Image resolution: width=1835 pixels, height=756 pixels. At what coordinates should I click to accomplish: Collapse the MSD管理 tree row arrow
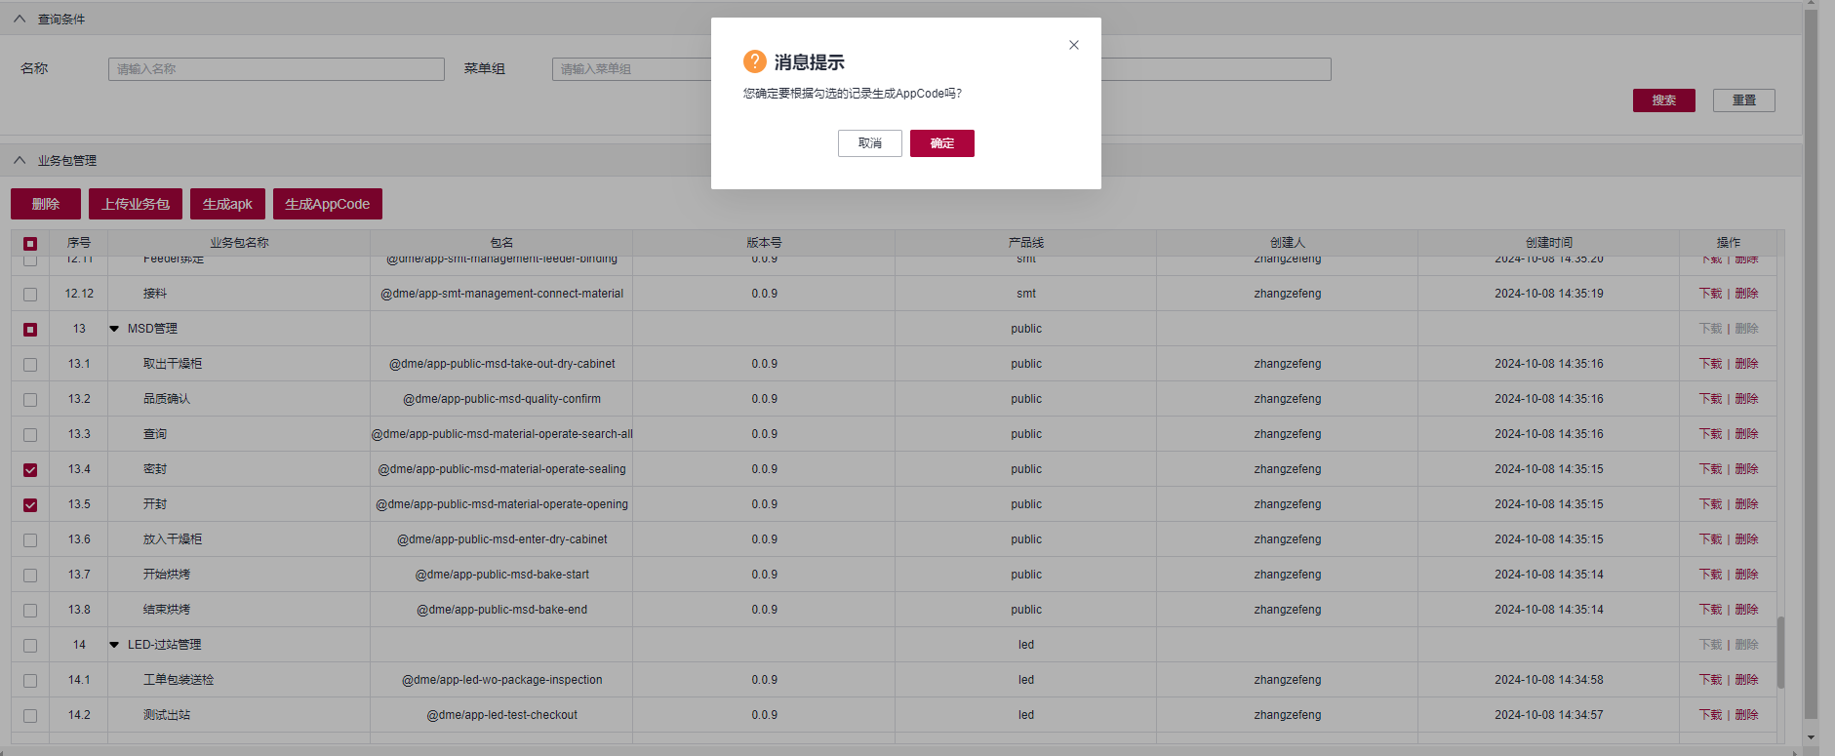(x=114, y=329)
